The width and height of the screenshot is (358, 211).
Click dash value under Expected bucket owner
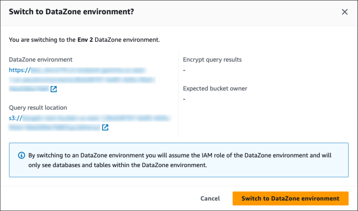pos(185,99)
